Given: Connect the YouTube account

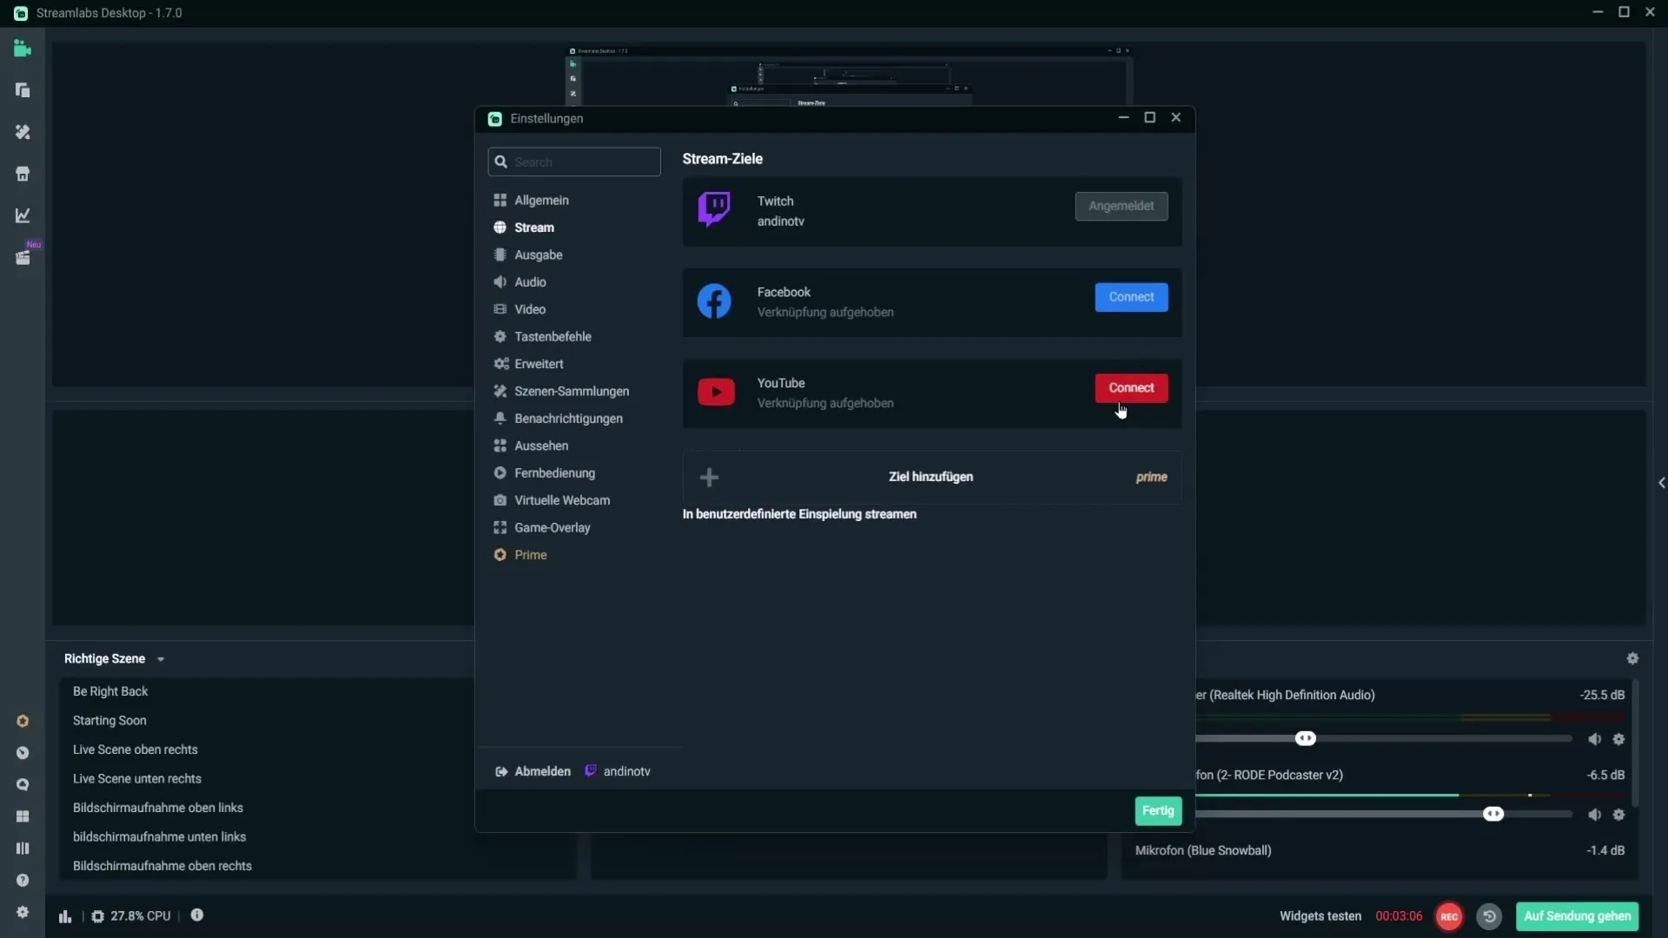Looking at the screenshot, I should click(1130, 387).
